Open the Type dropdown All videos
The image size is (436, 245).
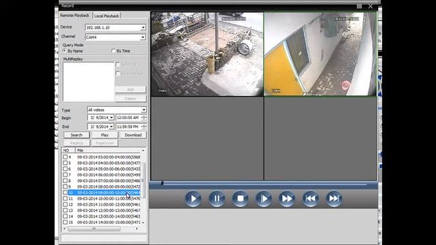click(x=144, y=110)
